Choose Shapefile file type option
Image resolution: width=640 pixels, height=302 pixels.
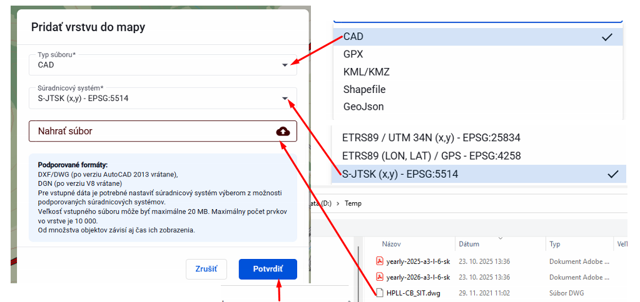[364, 89]
